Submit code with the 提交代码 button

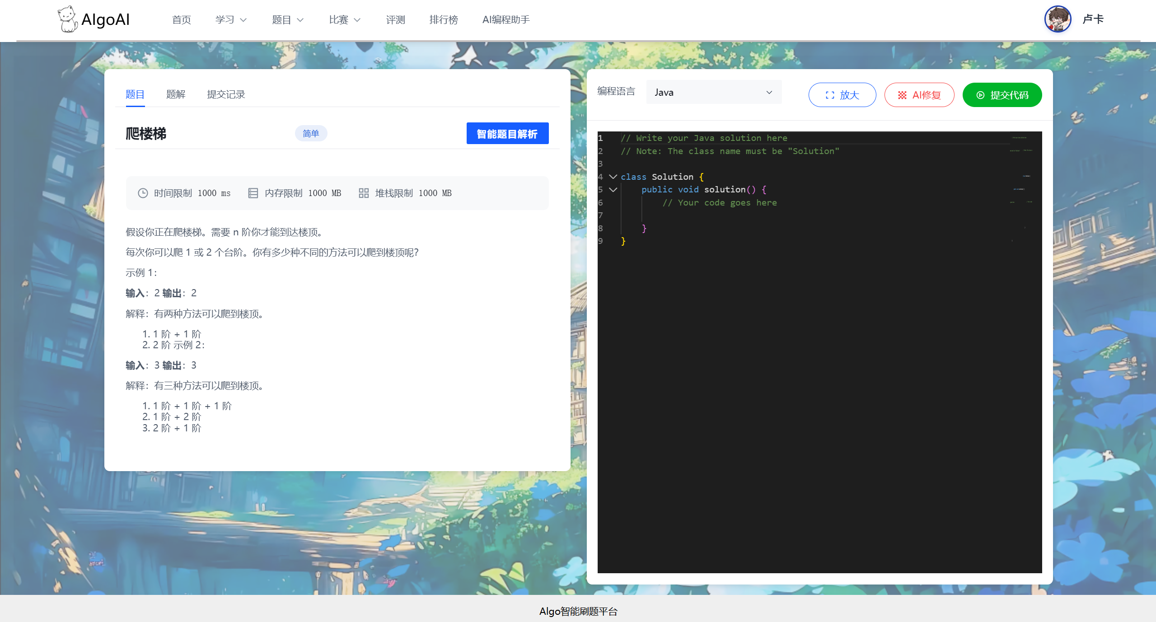pyautogui.click(x=1002, y=95)
